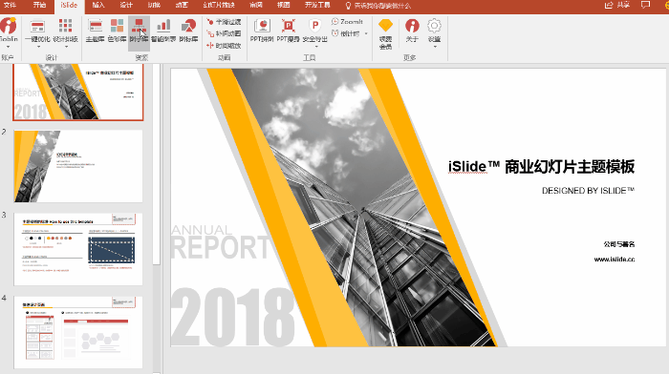Expand the countdown timer dropdown arrow
Viewport: 669px width, 374px height.
[x=366, y=33]
